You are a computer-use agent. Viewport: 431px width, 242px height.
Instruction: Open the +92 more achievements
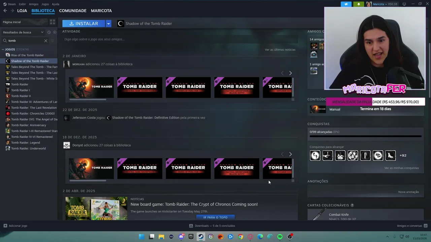tap(403, 155)
